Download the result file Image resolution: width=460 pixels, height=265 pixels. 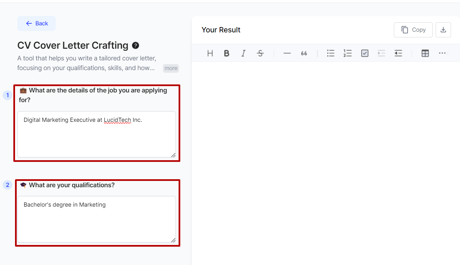pos(443,30)
